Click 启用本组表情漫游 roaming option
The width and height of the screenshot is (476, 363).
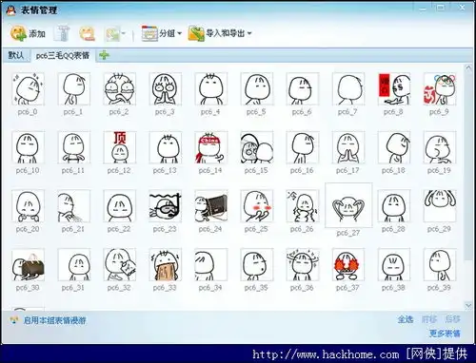point(54,320)
